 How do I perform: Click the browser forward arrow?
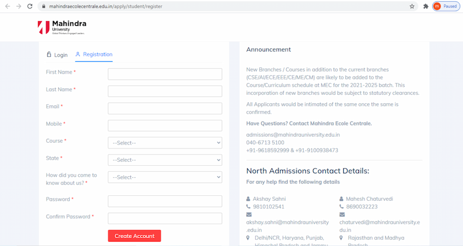18,6
